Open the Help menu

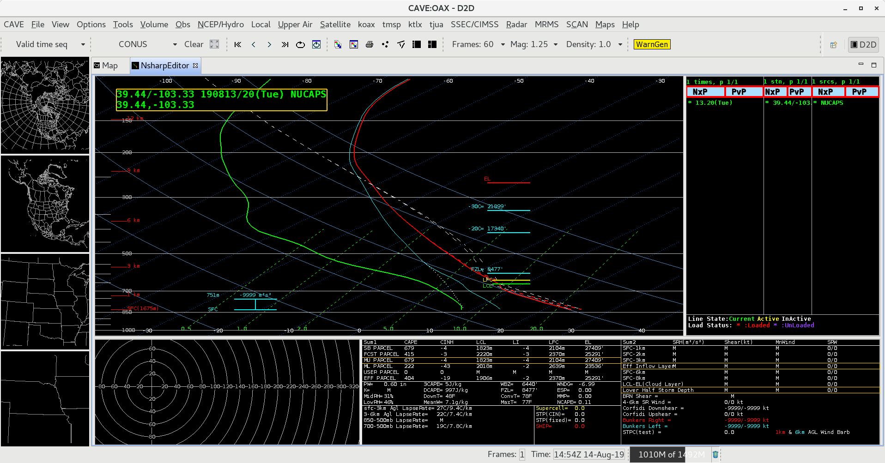630,24
